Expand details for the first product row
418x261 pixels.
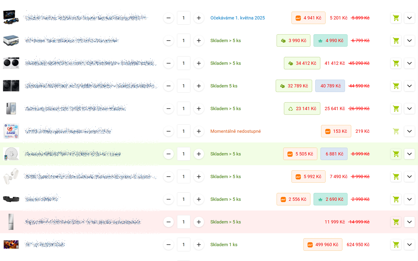[x=409, y=18]
